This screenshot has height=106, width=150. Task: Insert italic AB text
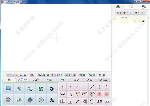(x=99, y=101)
